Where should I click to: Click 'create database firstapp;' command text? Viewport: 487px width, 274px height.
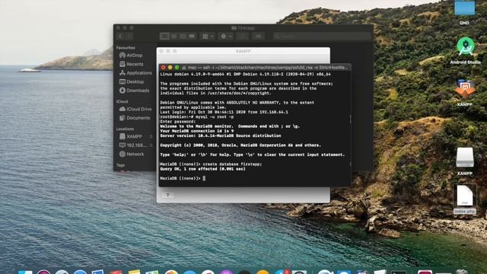232,164
